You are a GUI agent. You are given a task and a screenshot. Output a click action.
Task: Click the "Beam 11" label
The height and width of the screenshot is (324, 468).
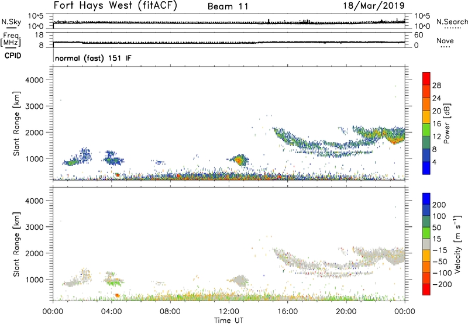(228, 6)
